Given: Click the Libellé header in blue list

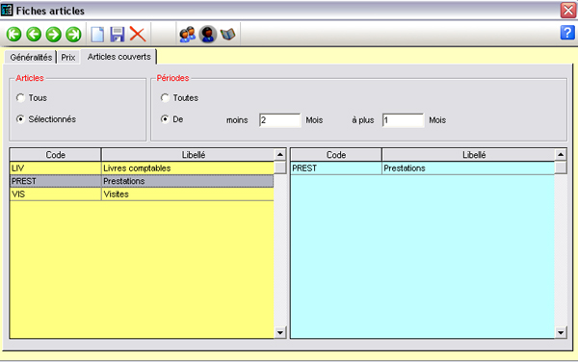Looking at the screenshot, I should click(468, 155).
